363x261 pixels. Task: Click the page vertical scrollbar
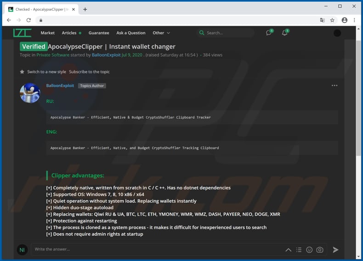pyautogui.click(x=358, y=97)
